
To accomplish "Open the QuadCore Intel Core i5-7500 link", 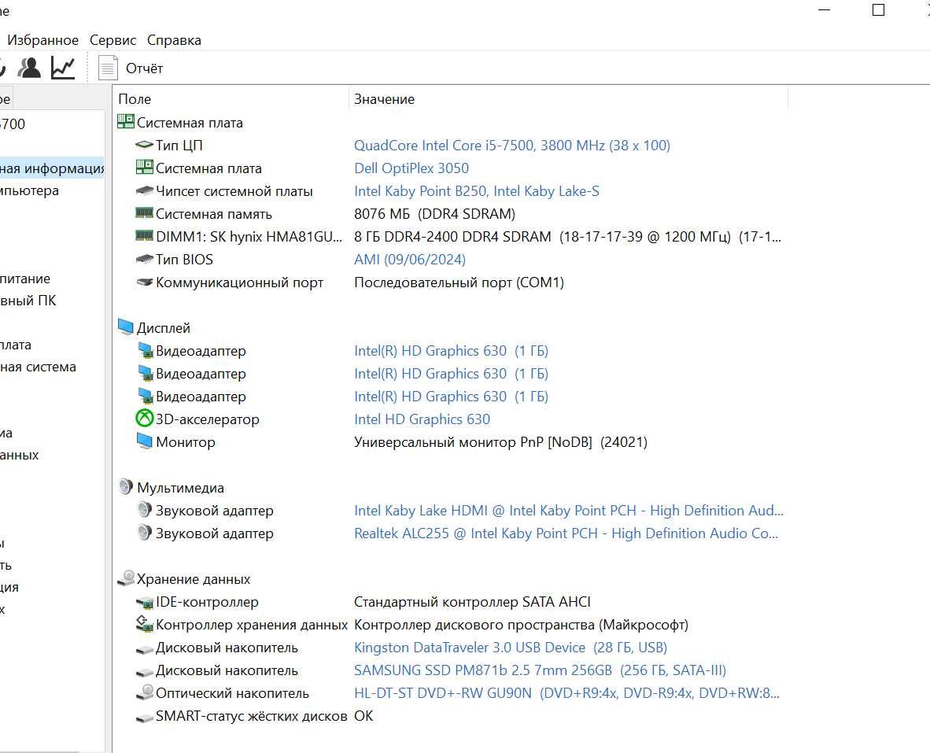I will coord(512,146).
